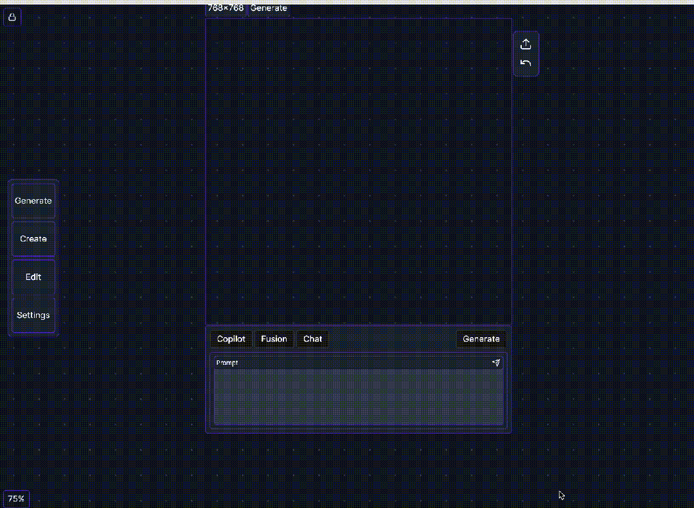Screen dimensions: 694x508
Task: Click into the Prompt text area
Action: [359, 396]
